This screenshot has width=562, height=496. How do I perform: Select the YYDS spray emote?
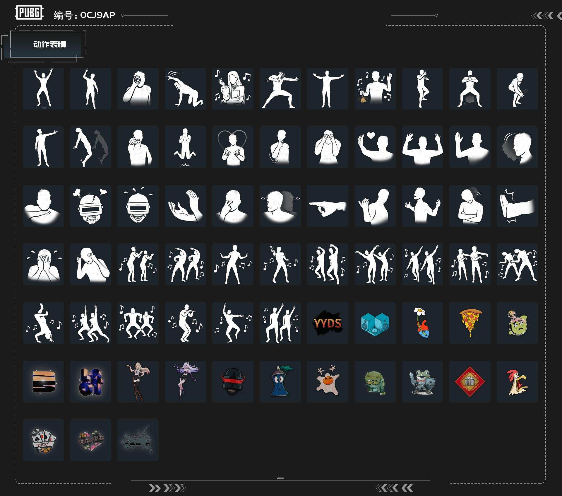[x=328, y=323]
